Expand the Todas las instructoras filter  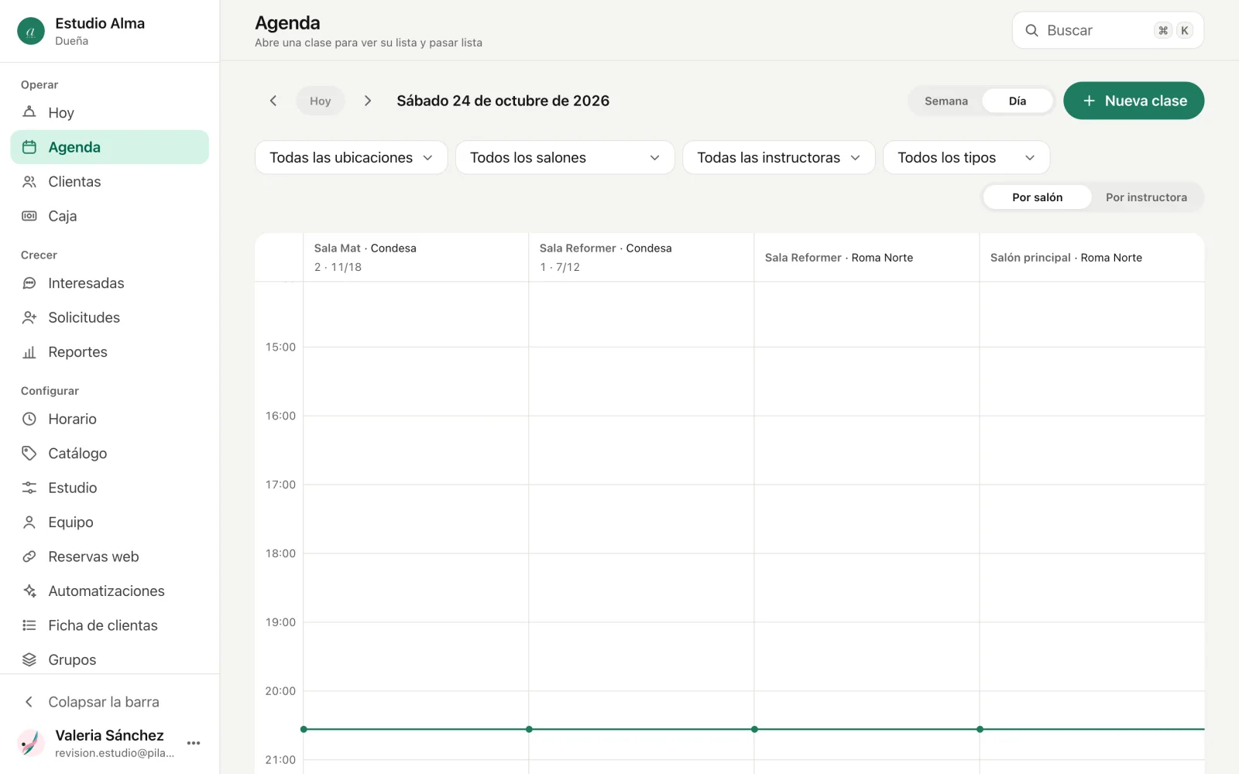tap(779, 158)
